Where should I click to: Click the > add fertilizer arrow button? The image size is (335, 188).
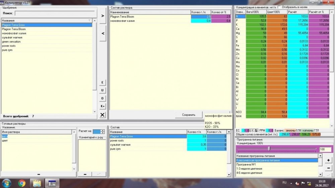(103, 16)
